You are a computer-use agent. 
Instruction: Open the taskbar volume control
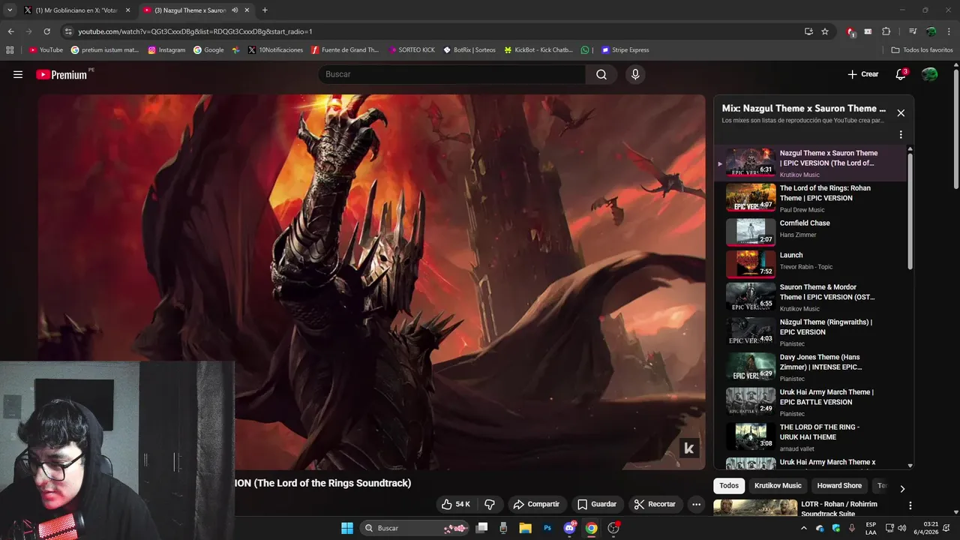901,528
